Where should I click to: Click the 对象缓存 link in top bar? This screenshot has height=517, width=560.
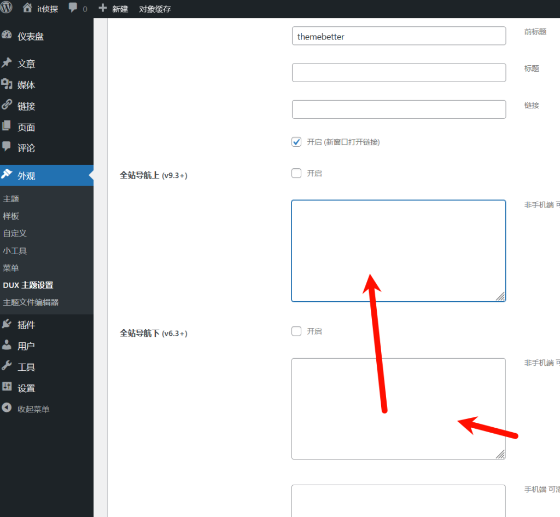point(155,9)
